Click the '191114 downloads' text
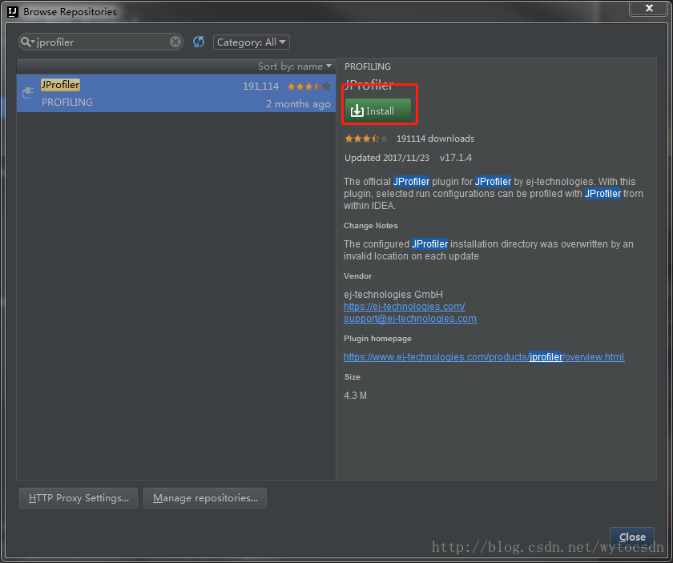Viewport: 673px width, 563px height. [435, 139]
